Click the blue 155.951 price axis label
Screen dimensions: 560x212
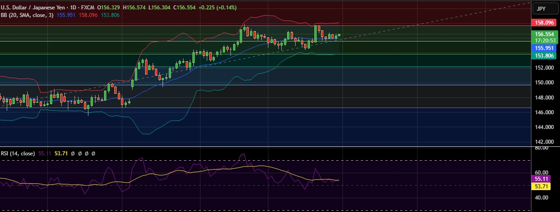(x=545, y=48)
